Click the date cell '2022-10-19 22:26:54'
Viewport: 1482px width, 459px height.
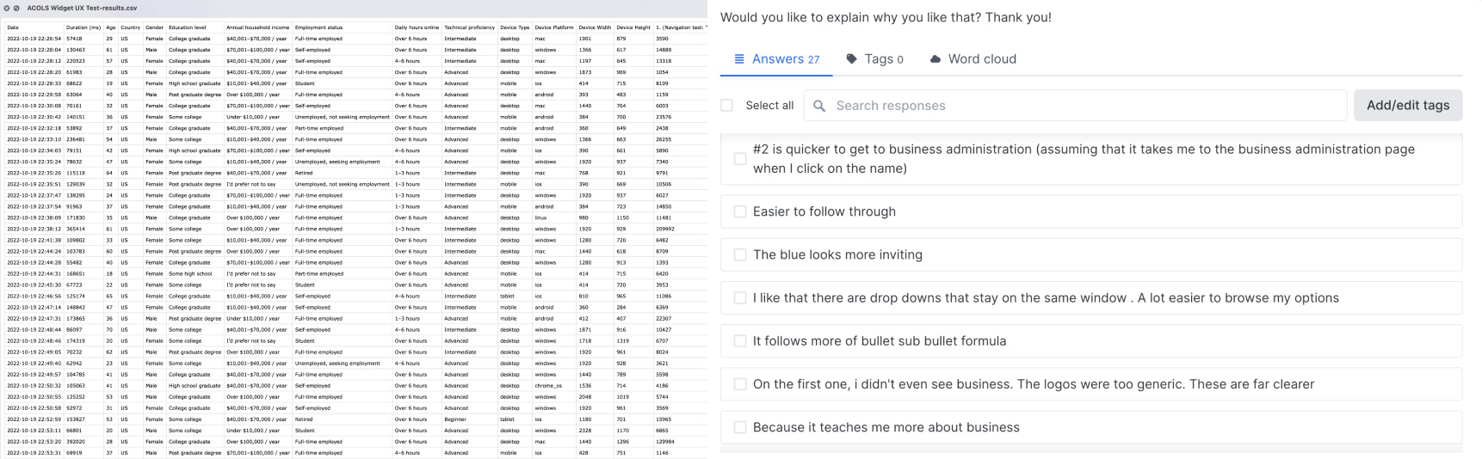click(x=34, y=39)
